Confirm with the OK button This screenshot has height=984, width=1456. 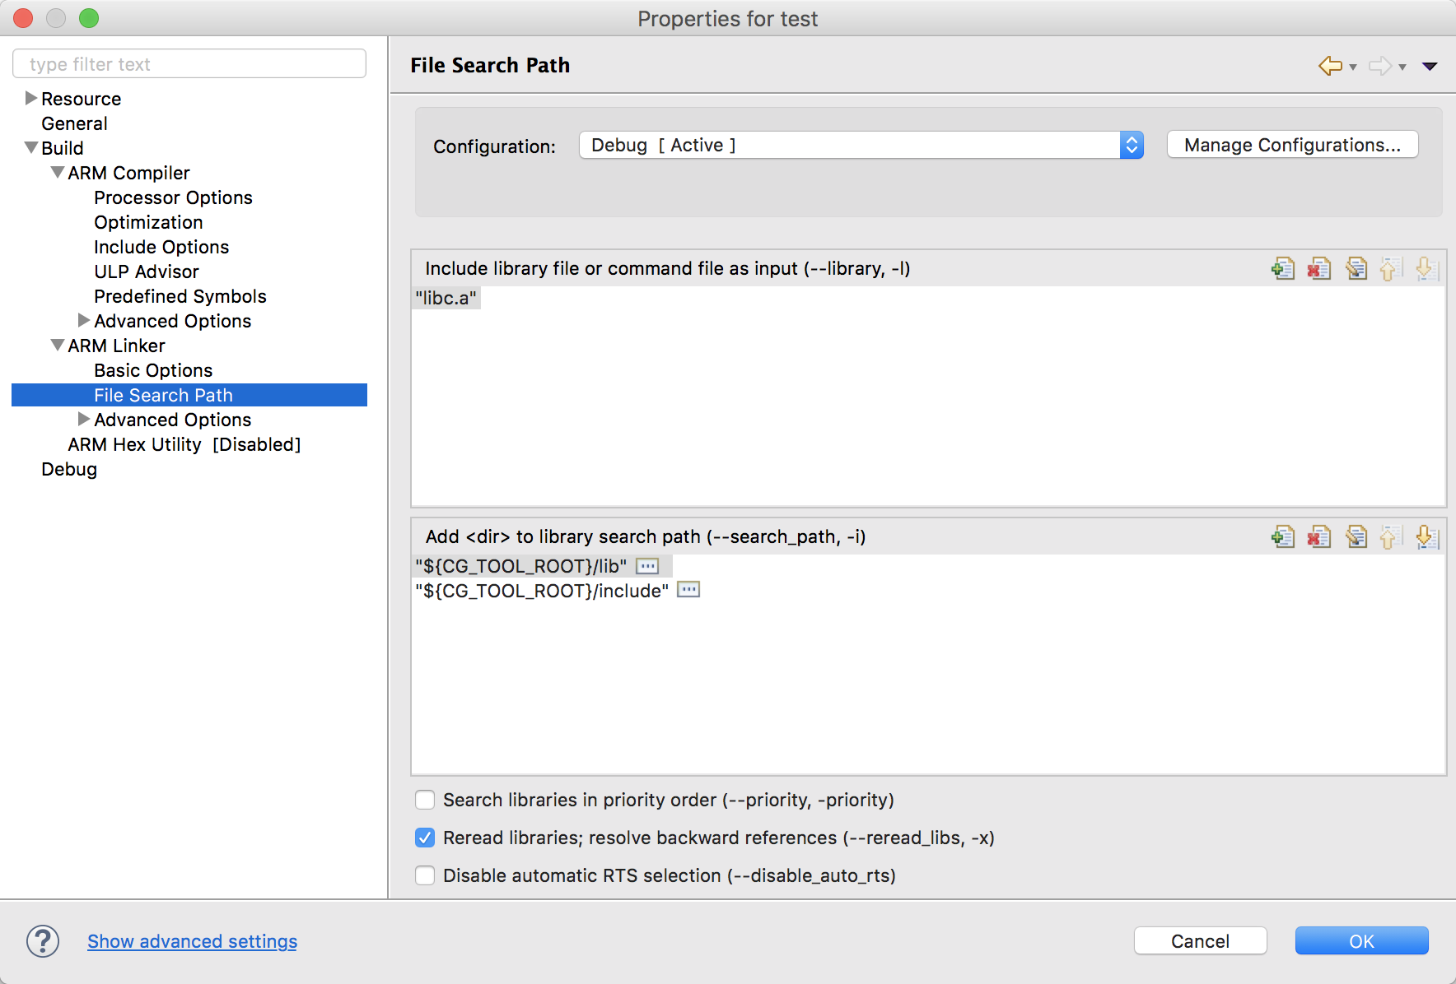1361,941
